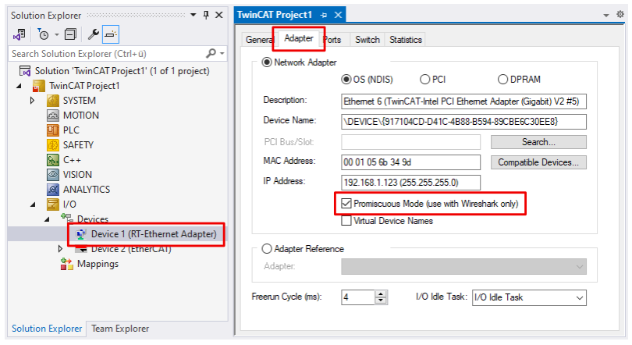Select the PCI radio button
This screenshot has width=632, height=345.
pos(424,80)
